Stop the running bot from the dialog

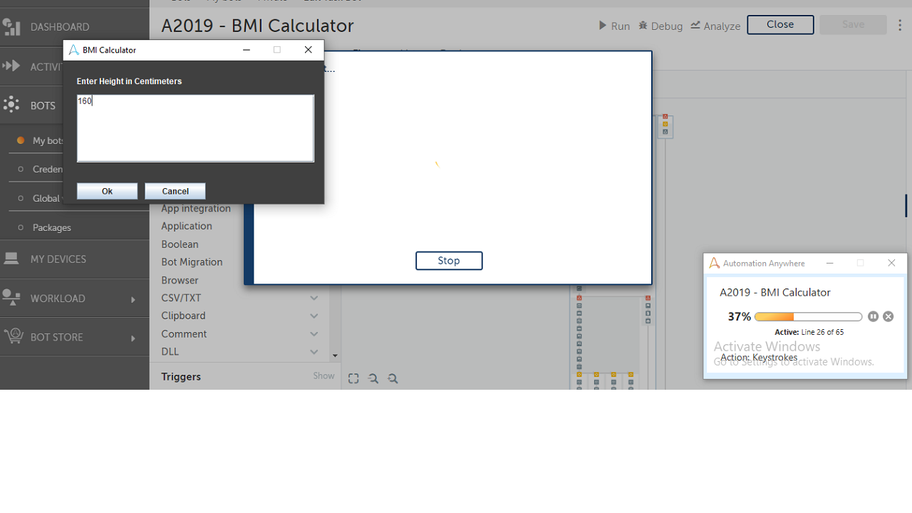click(x=449, y=261)
